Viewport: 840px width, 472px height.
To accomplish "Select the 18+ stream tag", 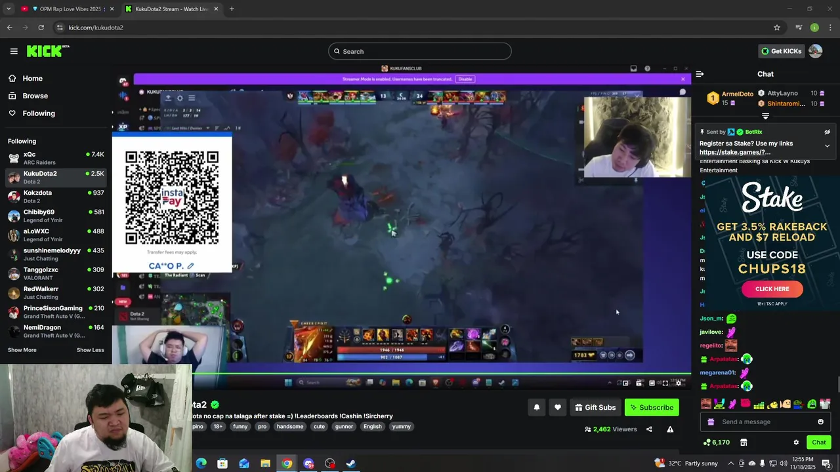I will point(218,426).
